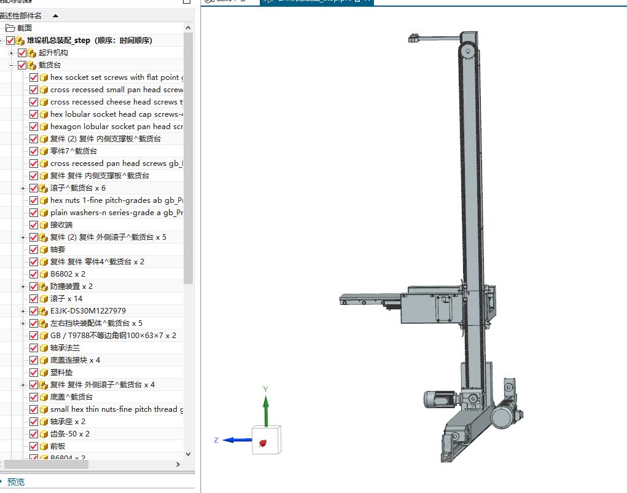
Task: Click the assembly icon beside 载货台
Action: (31, 65)
